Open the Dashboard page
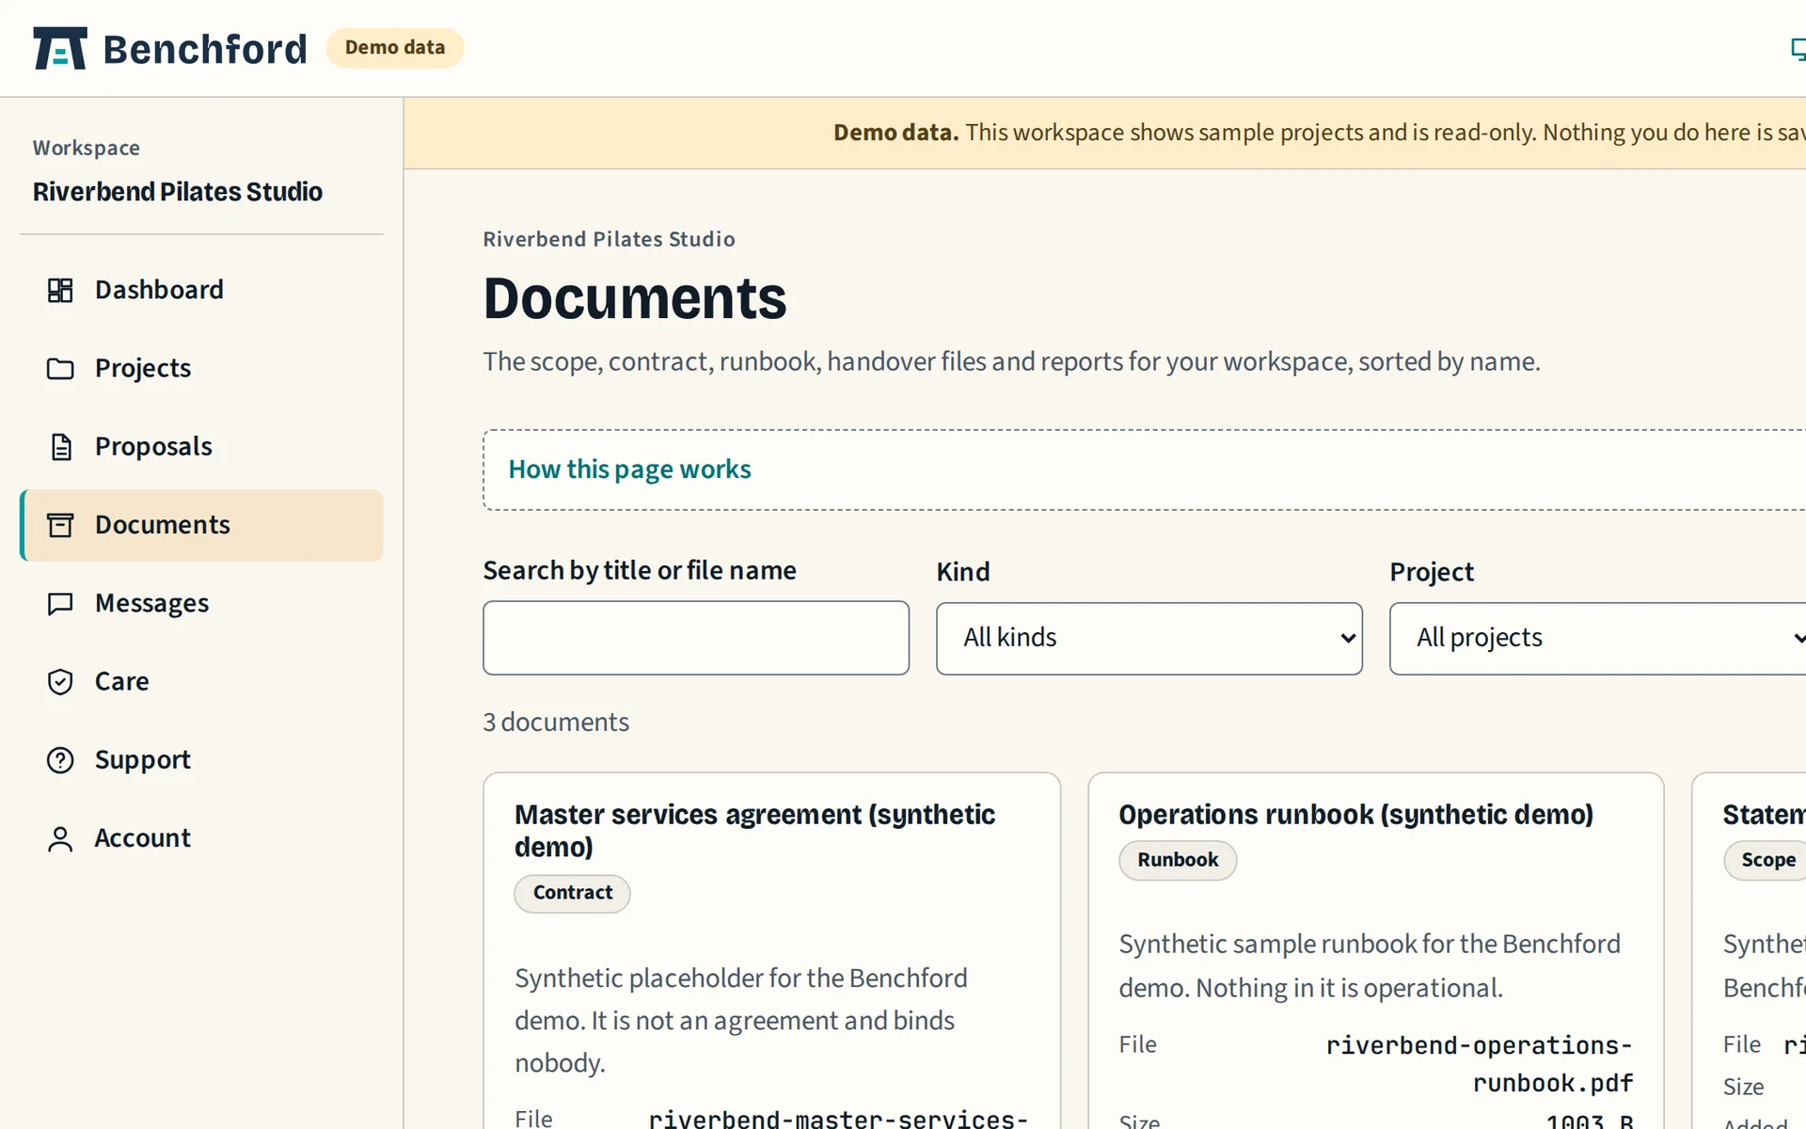Viewport: 1806px width, 1129px height. coord(201,290)
